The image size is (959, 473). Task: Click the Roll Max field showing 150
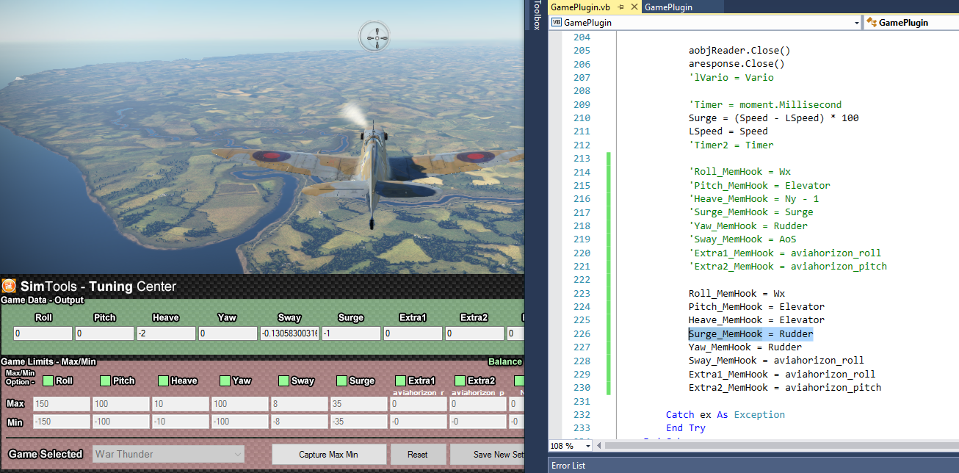[60, 404]
